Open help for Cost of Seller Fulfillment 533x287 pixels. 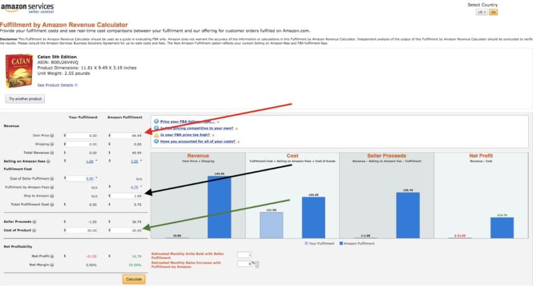pos(52,178)
